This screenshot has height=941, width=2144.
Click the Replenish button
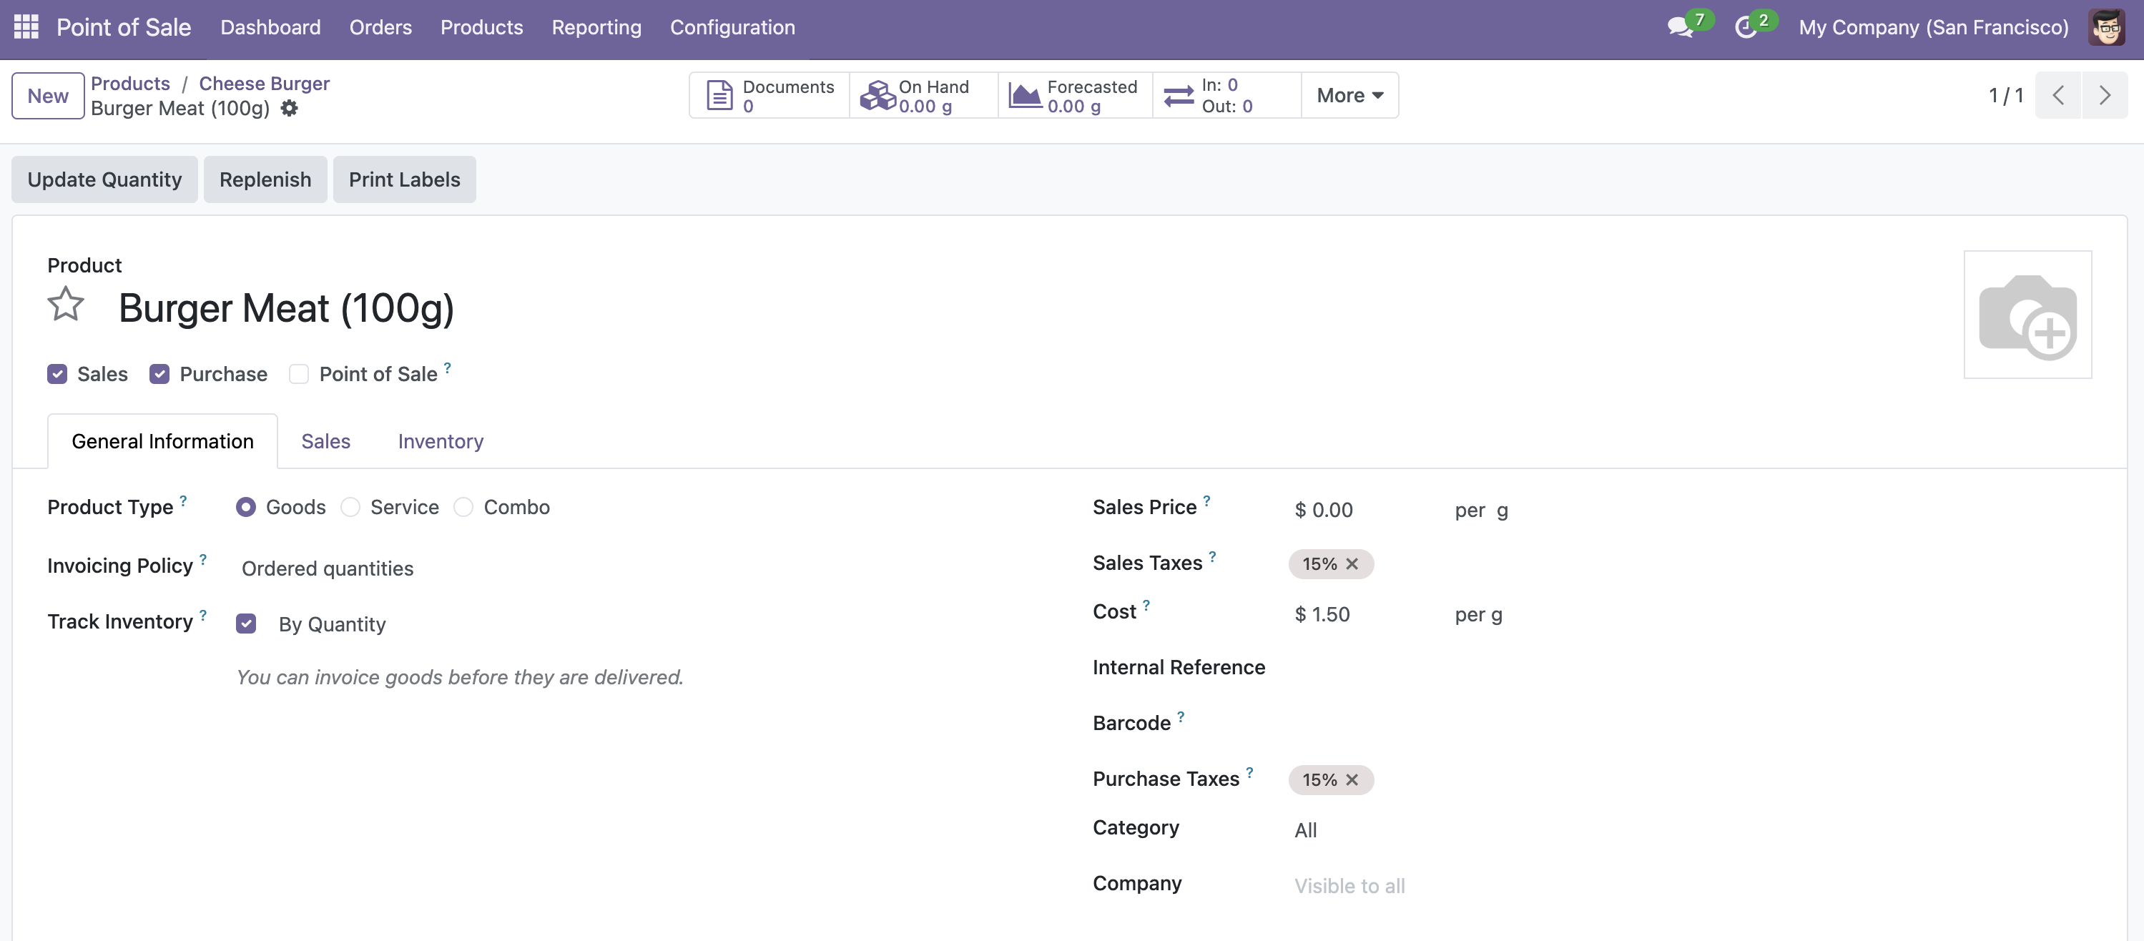(x=265, y=179)
